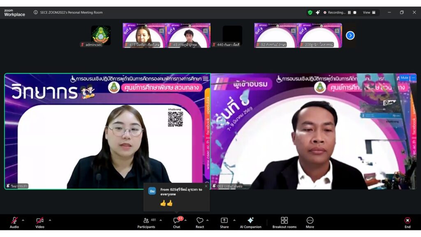Open the View layout menu
421x237 pixels.
coord(369,12)
